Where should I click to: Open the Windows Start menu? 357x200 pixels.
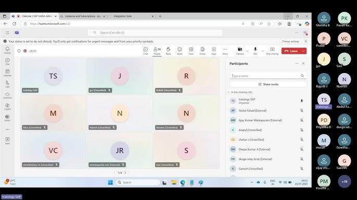point(110,182)
